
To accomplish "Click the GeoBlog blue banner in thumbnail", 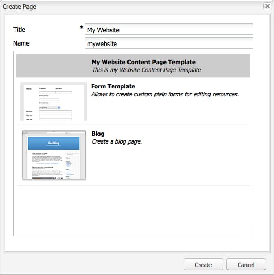I will coord(53,143).
